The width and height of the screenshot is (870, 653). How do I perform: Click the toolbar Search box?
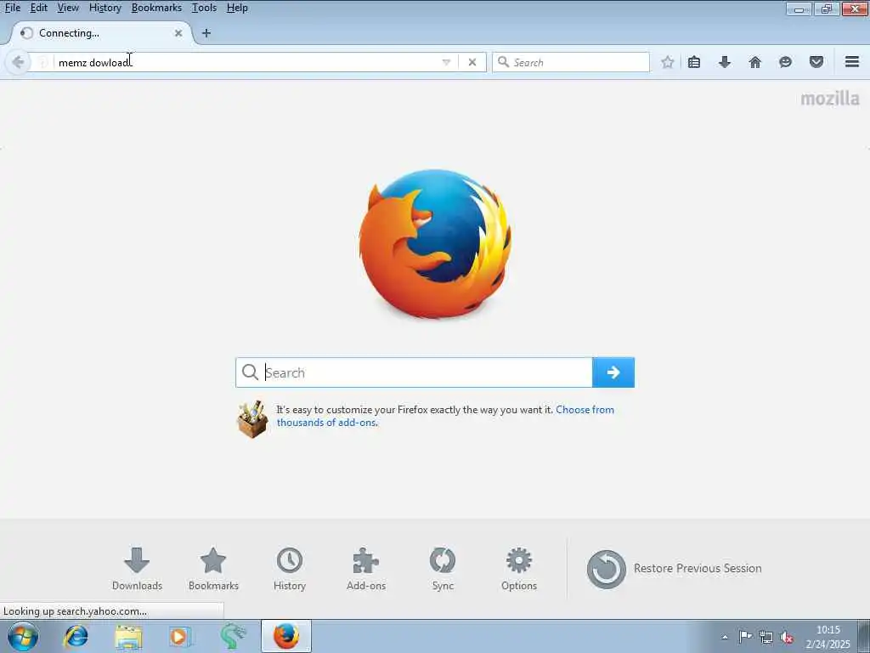coord(571,62)
